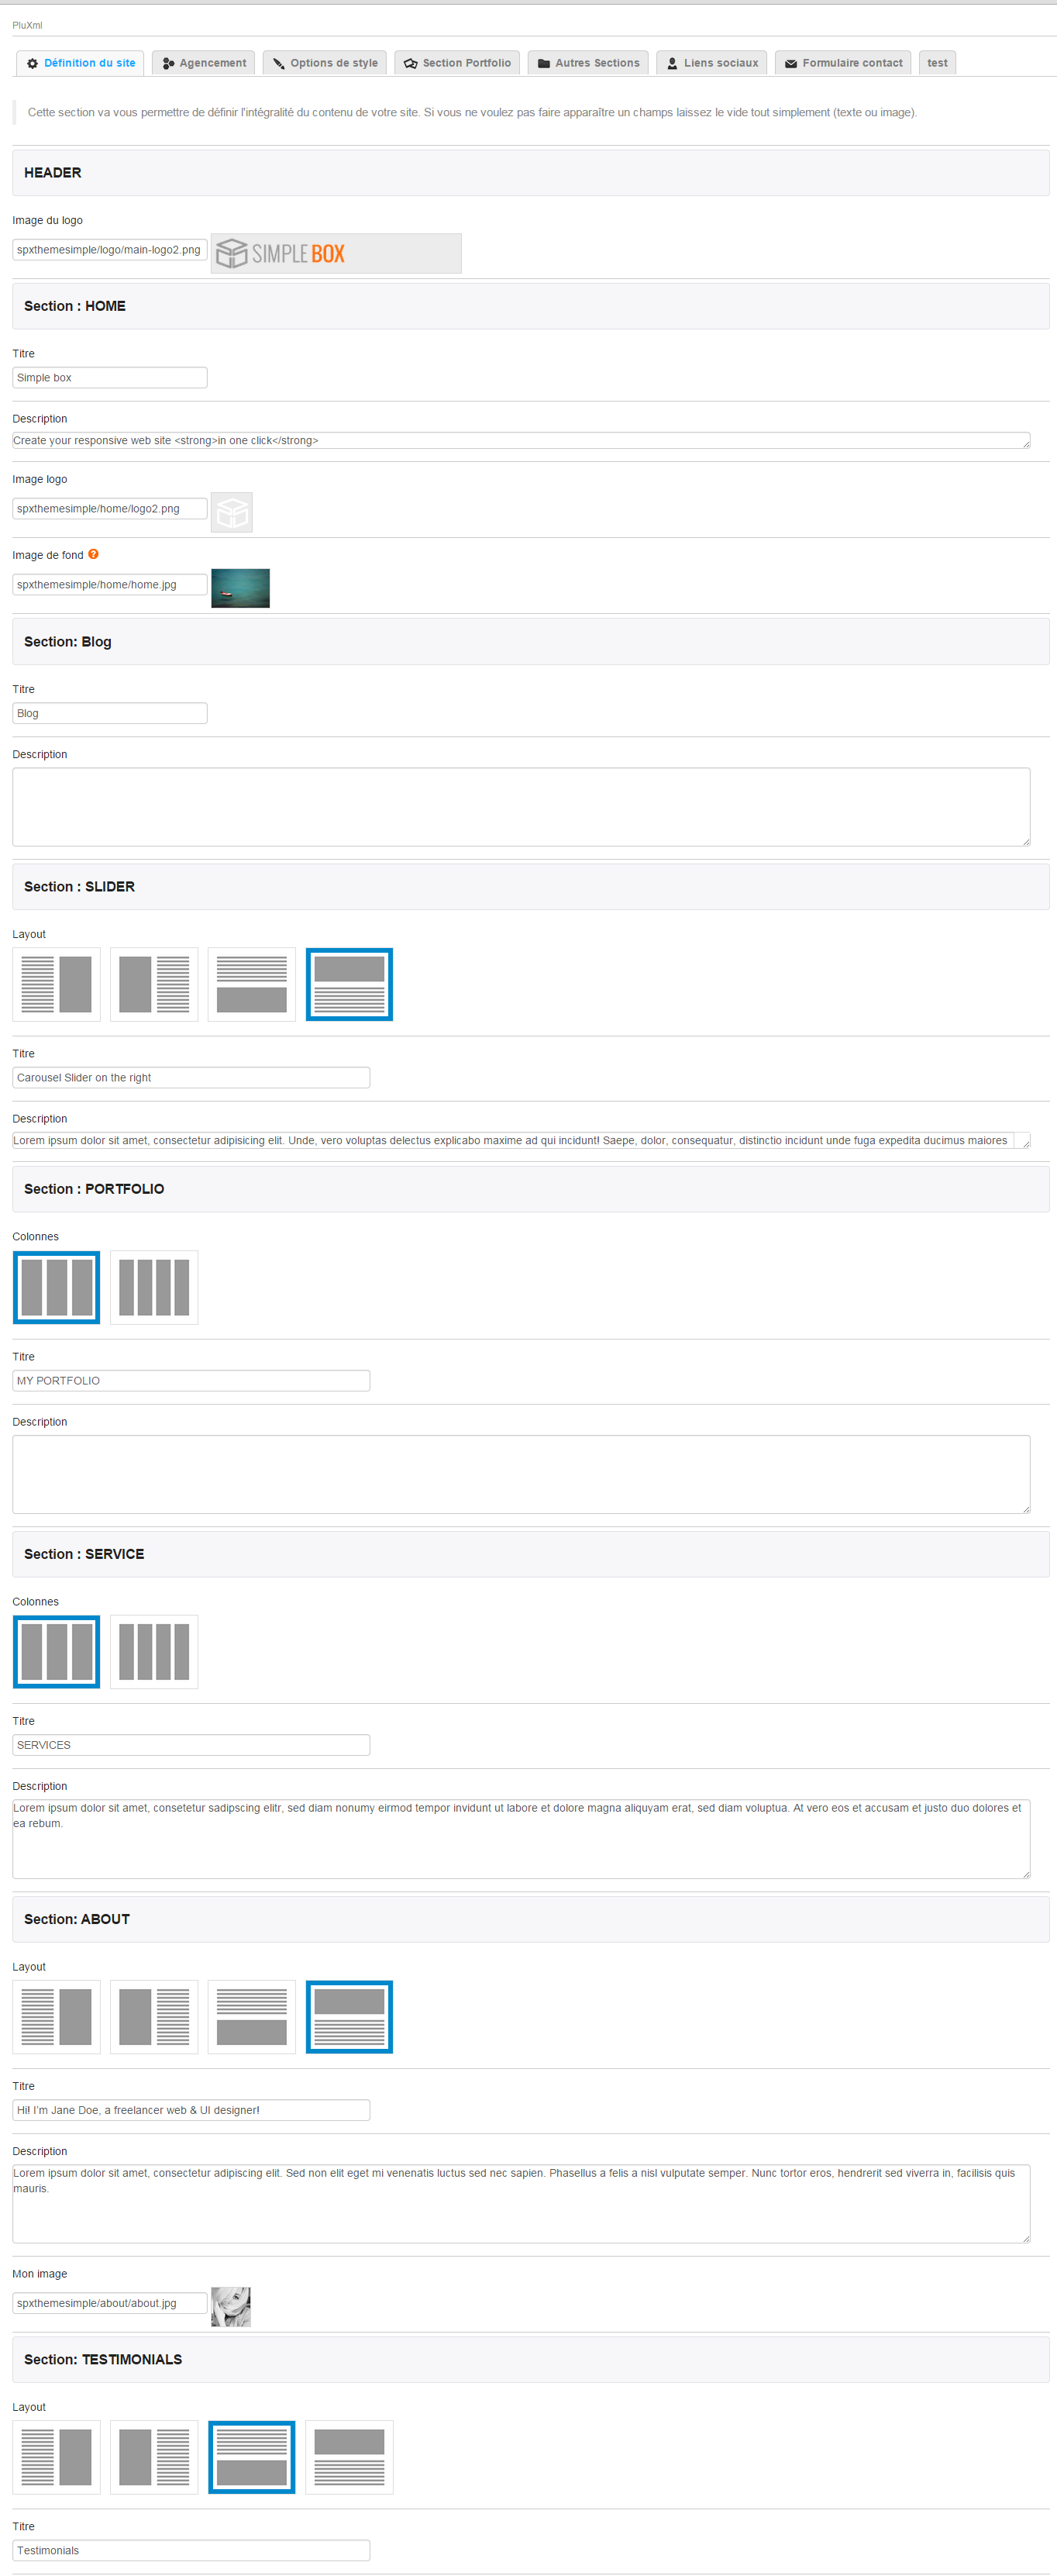
Task: Select three-column option in Service section
Action: 56,1651
